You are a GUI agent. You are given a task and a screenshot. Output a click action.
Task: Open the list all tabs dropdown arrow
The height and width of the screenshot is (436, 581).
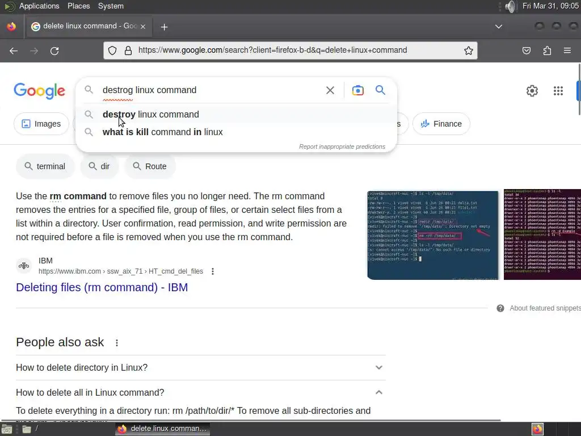click(499, 27)
